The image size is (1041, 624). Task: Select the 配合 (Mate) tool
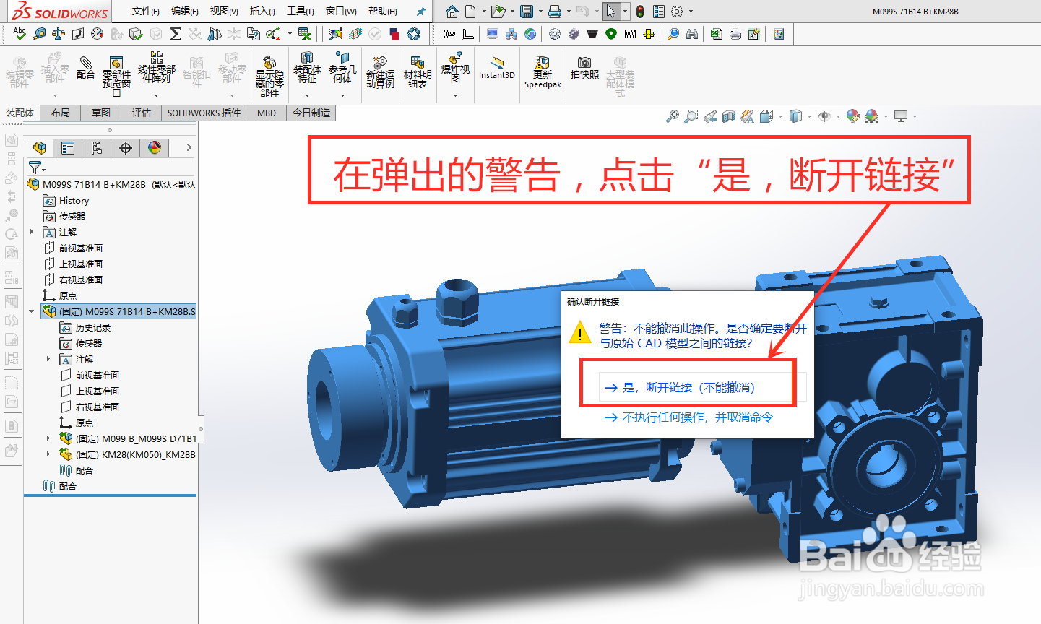point(86,69)
